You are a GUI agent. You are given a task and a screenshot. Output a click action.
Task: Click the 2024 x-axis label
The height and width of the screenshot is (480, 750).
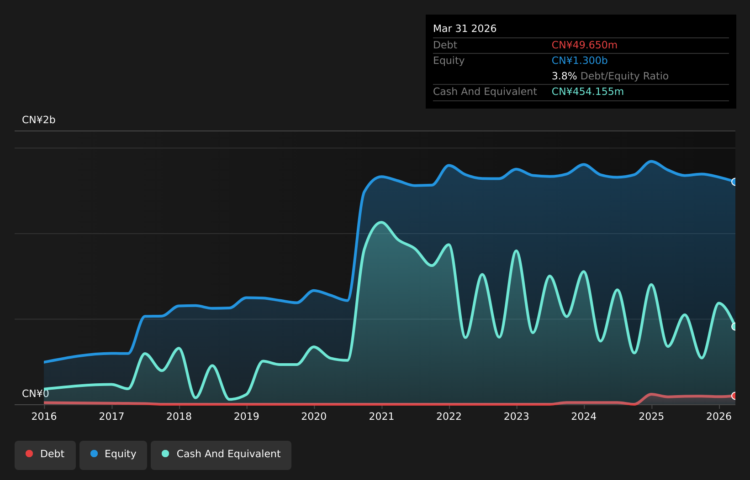click(x=584, y=416)
